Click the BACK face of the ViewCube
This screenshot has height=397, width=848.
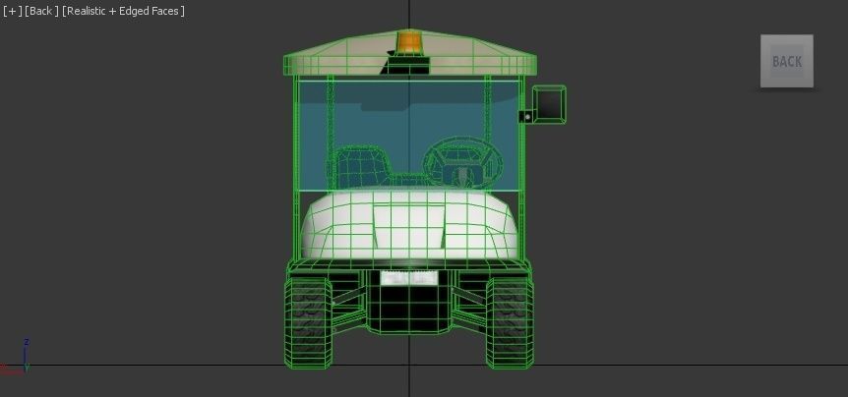click(786, 61)
